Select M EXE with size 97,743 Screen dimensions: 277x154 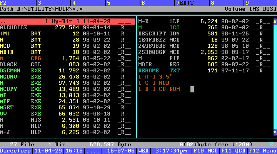(67, 83)
